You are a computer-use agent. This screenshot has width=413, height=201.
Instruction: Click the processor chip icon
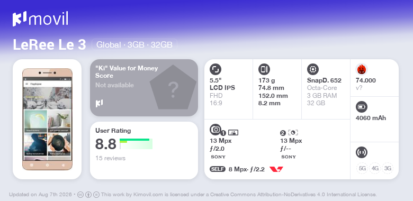tap(312, 69)
